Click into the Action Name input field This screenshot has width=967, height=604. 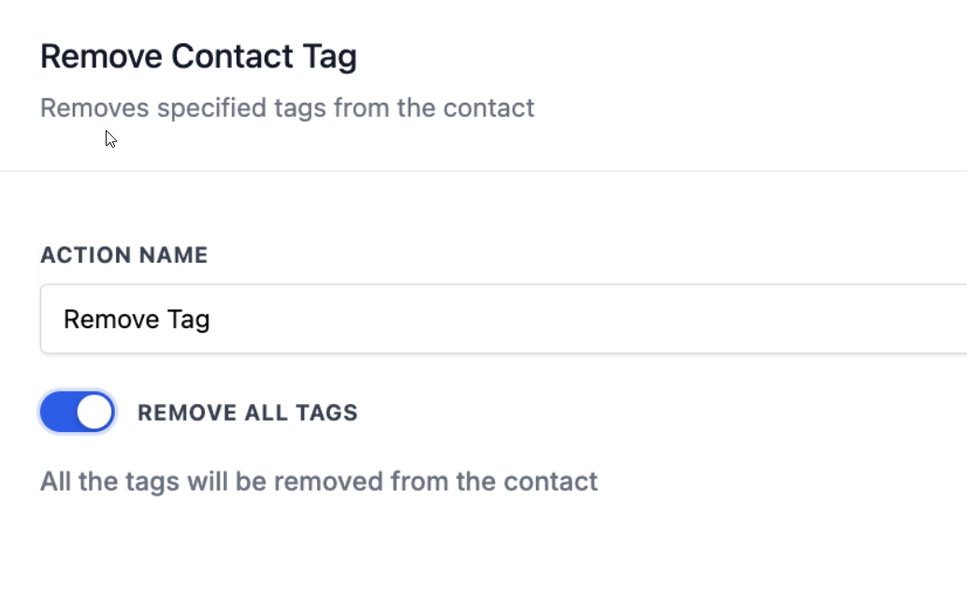503,320
